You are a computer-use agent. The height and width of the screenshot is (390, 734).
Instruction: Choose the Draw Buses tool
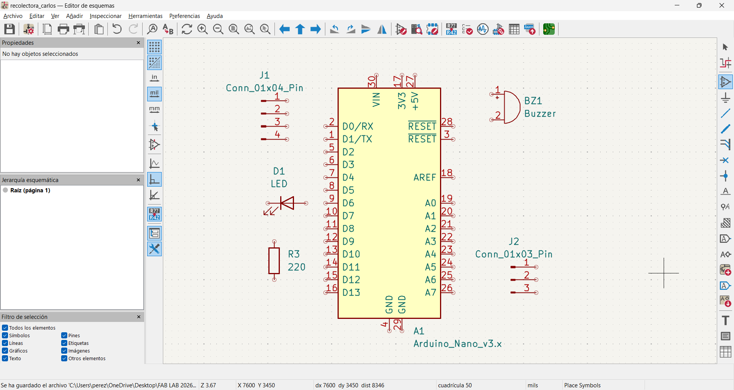pos(726,129)
